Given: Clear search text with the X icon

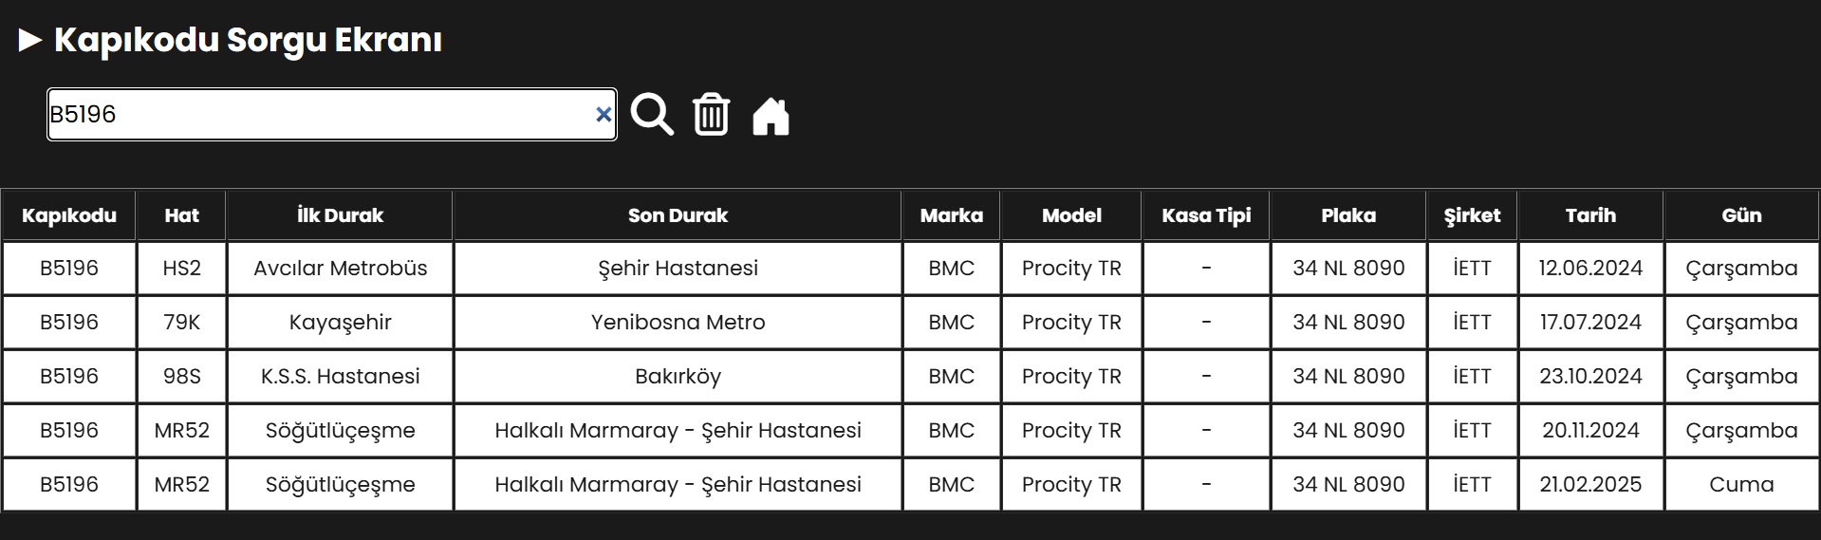Looking at the screenshot, I should [x=603, y=115].
